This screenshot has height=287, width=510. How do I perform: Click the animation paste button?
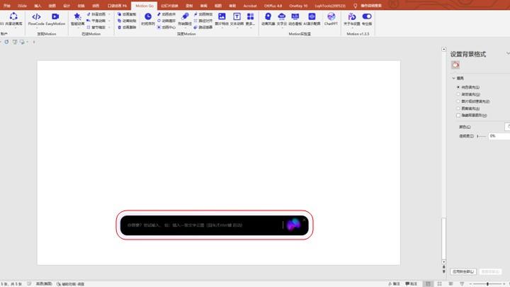tap(127, 21)
